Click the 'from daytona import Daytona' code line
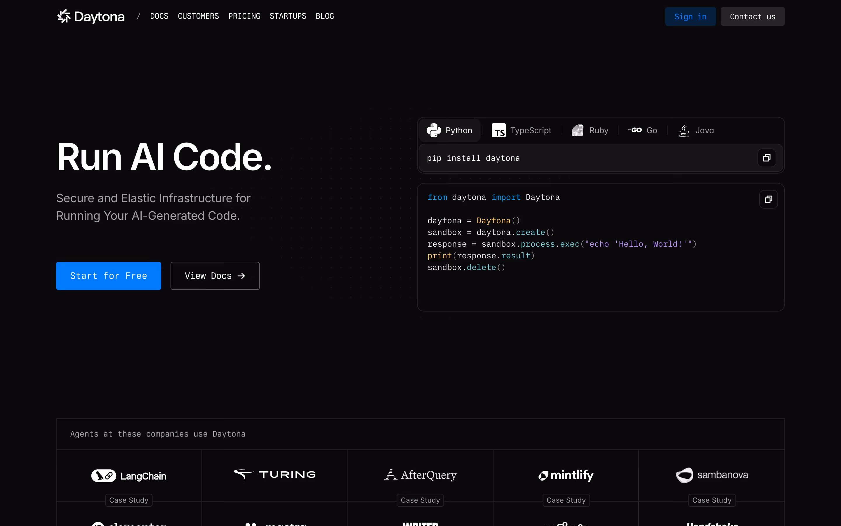 click(494, 197)
